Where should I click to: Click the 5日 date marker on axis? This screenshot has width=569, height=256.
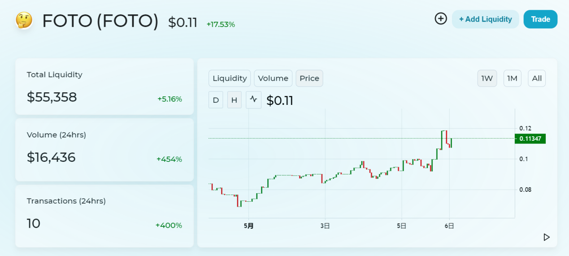(401, 226)
